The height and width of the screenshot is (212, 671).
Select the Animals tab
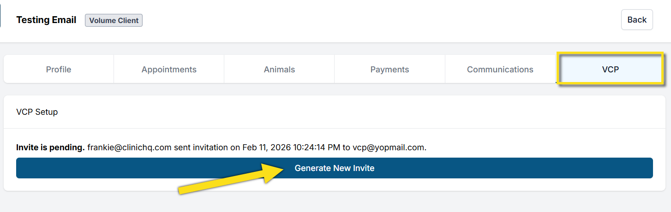pyautogui.click(x=279, y=70)
